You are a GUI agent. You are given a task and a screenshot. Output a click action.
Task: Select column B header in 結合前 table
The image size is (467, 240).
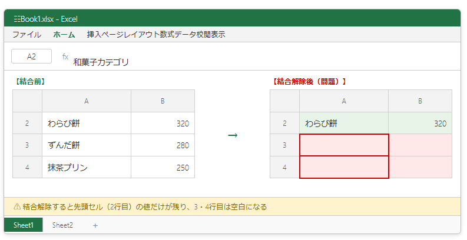pos(163,101)
